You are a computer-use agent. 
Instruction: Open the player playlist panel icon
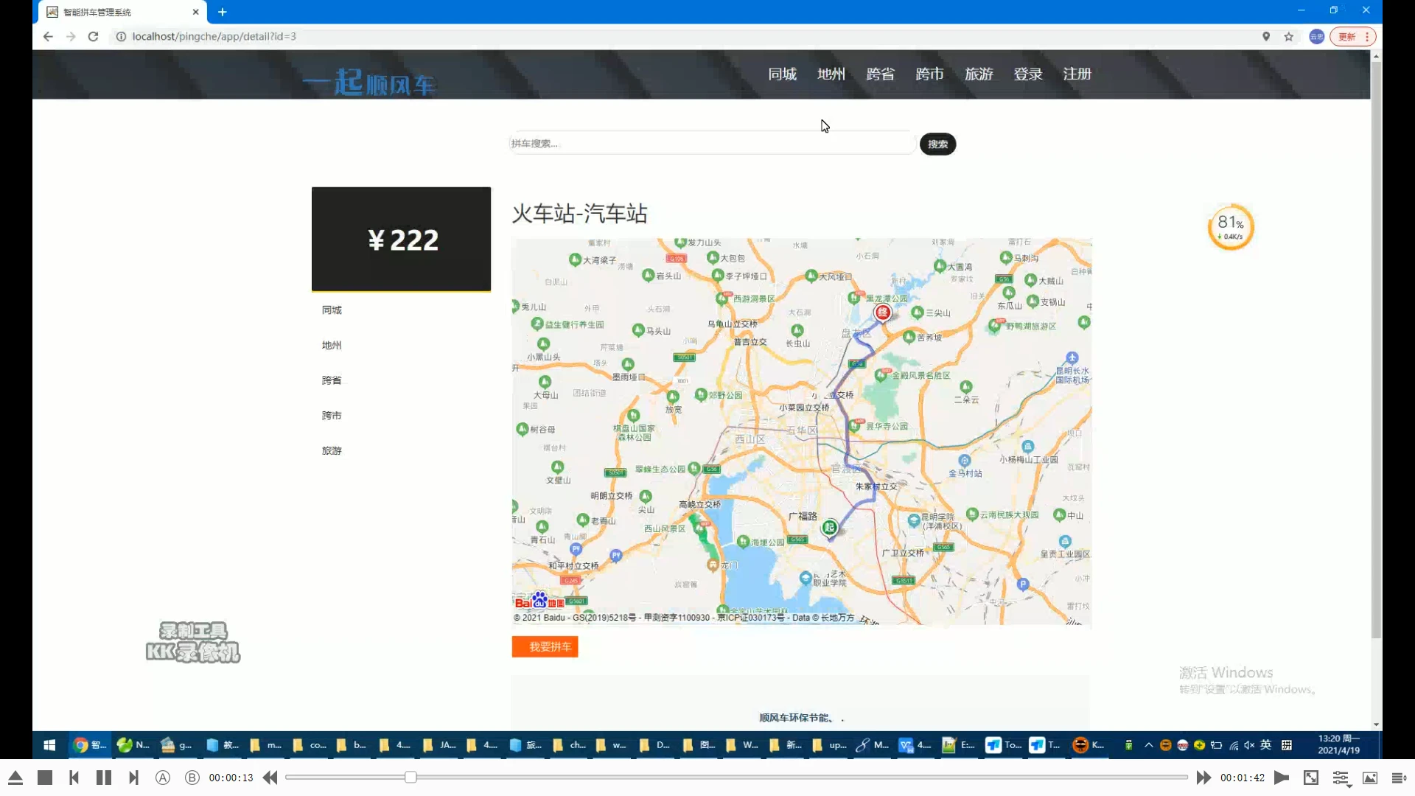coord(1398,778)
